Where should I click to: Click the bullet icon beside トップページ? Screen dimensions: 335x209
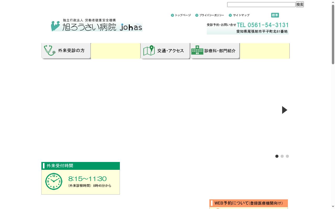[x=172, y=15]
